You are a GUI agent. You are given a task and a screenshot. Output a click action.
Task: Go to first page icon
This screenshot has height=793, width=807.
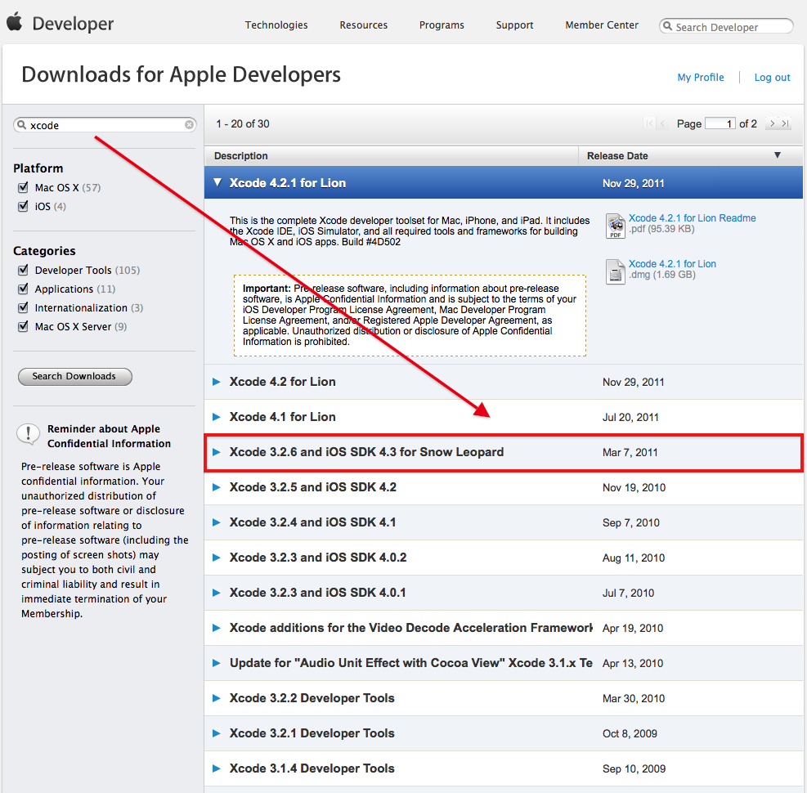649,123
